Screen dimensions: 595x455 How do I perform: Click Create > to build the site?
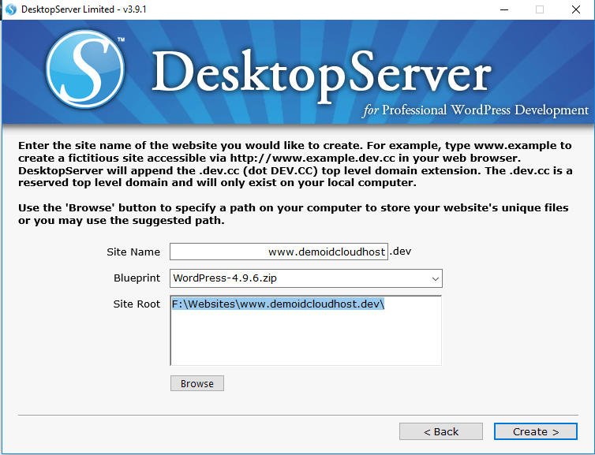click(x=536, y=431)
